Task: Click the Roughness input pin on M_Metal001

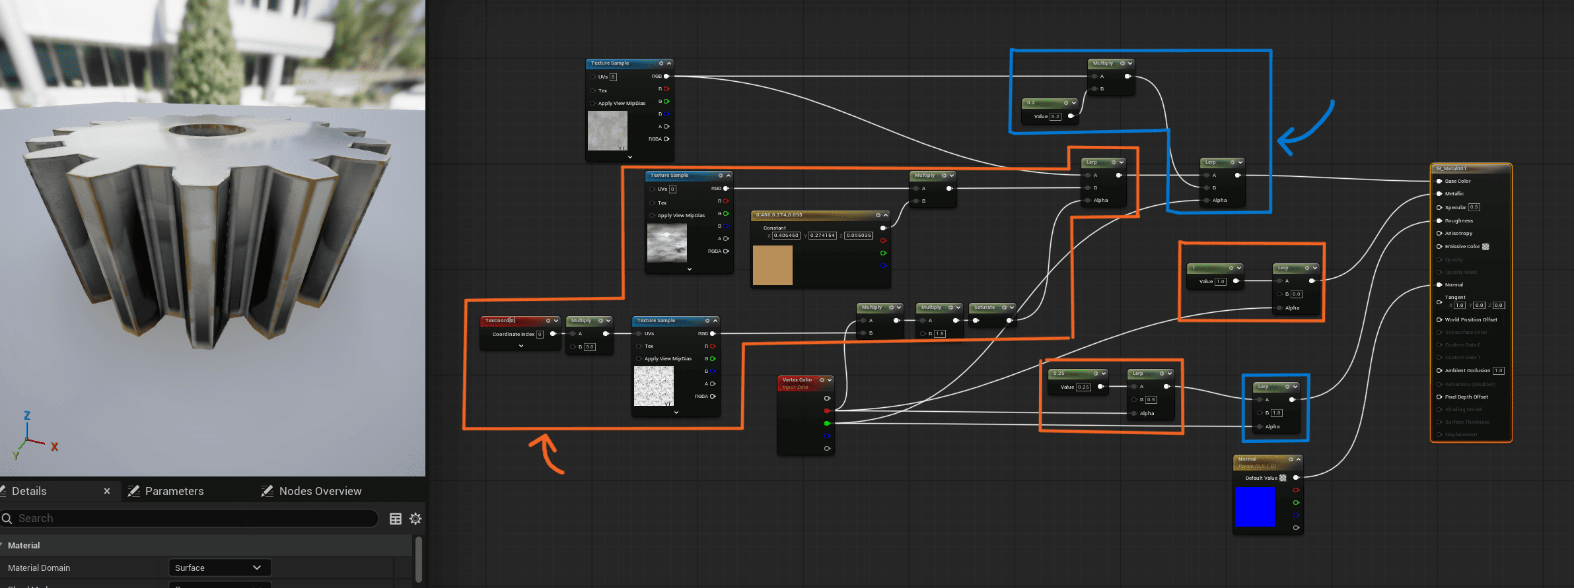Action: (1439, 220)
